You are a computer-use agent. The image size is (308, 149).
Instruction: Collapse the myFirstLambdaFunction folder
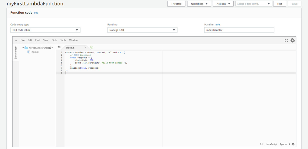[23, 48]
